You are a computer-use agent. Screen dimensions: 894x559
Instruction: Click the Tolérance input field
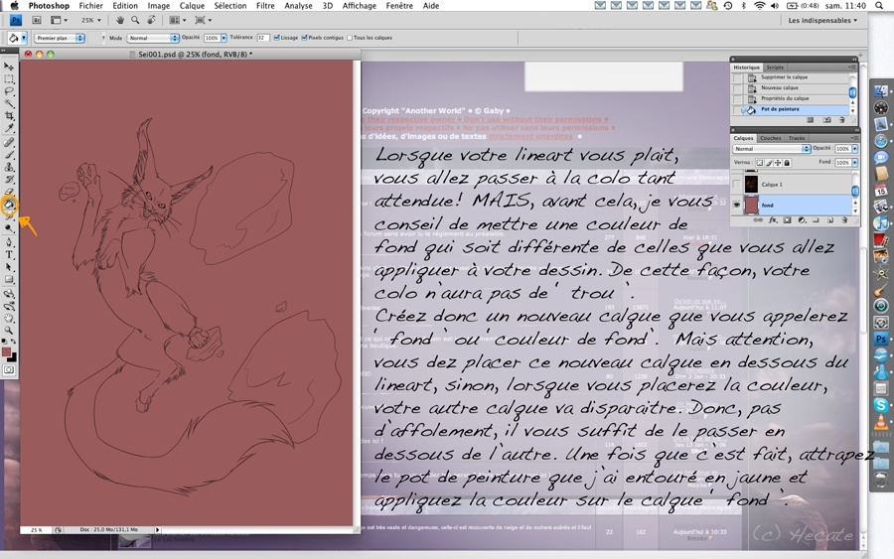point(263,38)
